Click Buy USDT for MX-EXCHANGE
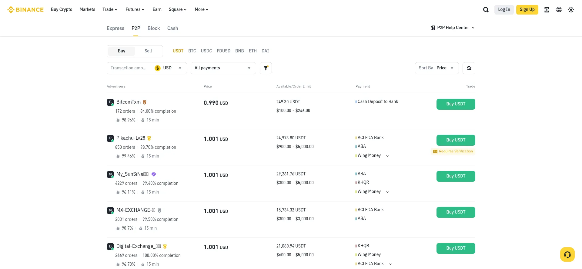Screen dimensions: 582x269 point(456,212)
